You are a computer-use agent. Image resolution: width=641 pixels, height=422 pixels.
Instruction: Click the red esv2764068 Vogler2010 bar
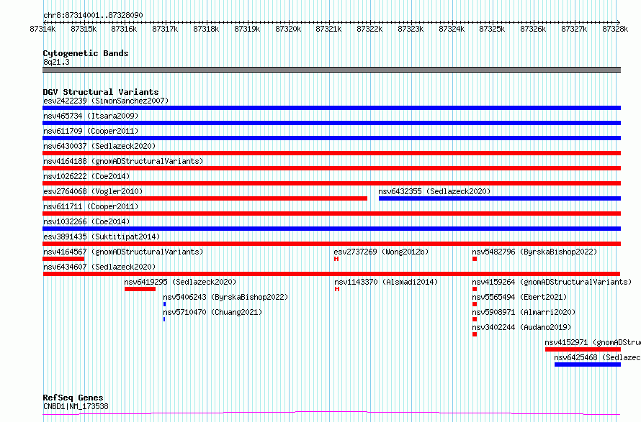coord(205,198)
